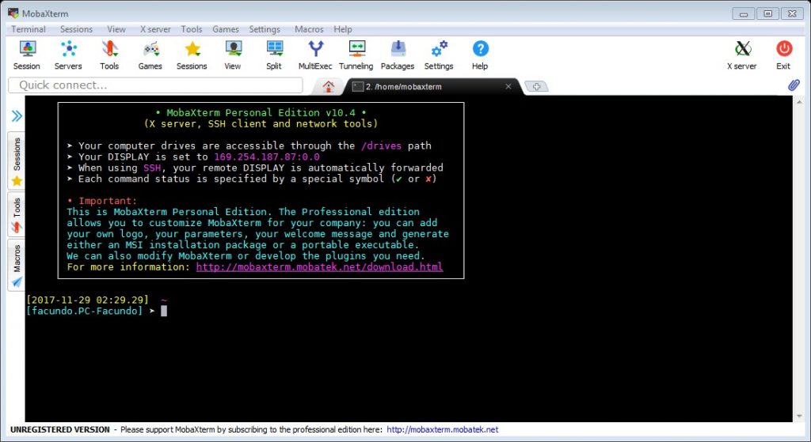Screen dimensions: 811x442
Task: Focus the Quick connect field
Action: tap(155, 85)
